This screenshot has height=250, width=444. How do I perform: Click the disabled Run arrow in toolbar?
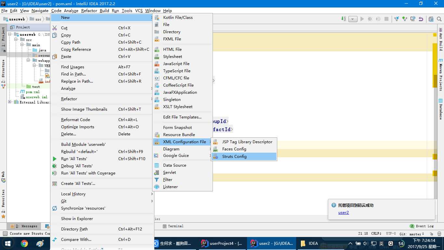(x=362, y=19)
